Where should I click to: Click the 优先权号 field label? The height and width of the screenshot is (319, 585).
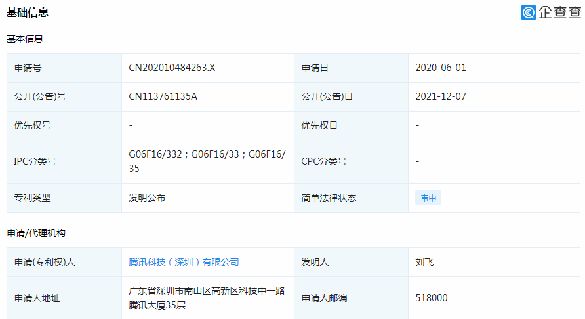coord(32,125)
